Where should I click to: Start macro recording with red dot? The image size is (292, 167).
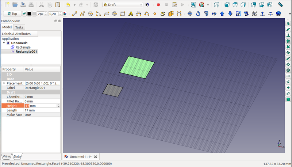158,5
